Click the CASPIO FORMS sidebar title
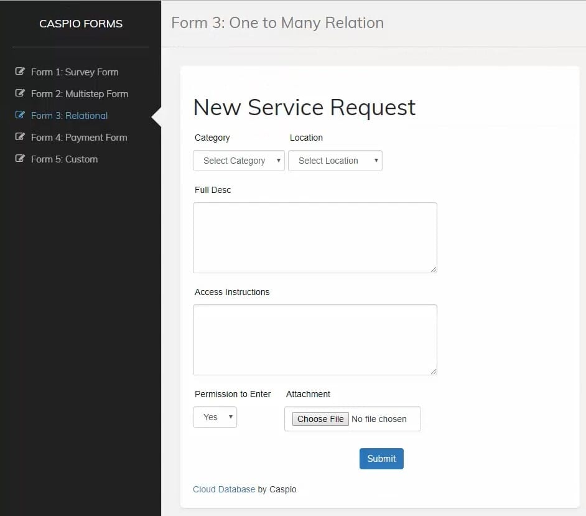Viewport: 586px width, 516px height. point(81,24)
